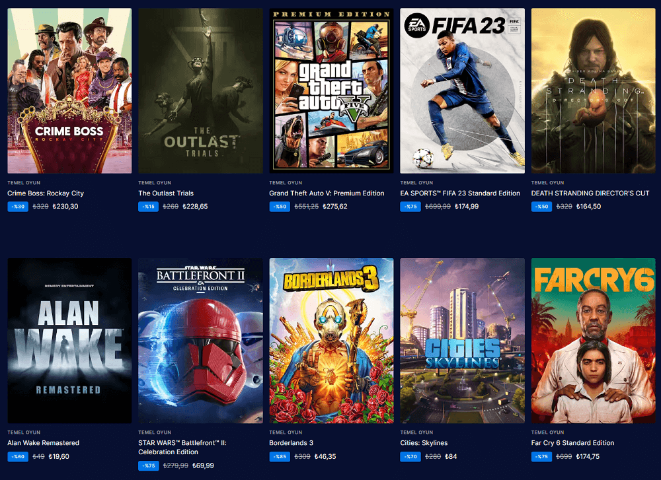Open STAR WARS Battlefront II: Celebration Edition title
Screen dimensions: 661x480
(182, 447)
